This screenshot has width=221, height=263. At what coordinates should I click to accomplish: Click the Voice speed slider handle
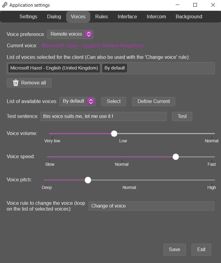(x=176, y=157)
